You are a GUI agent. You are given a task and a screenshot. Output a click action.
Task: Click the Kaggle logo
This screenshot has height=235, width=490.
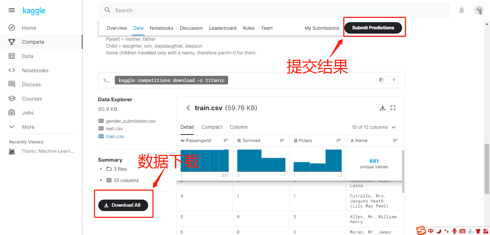pos(34,10)
